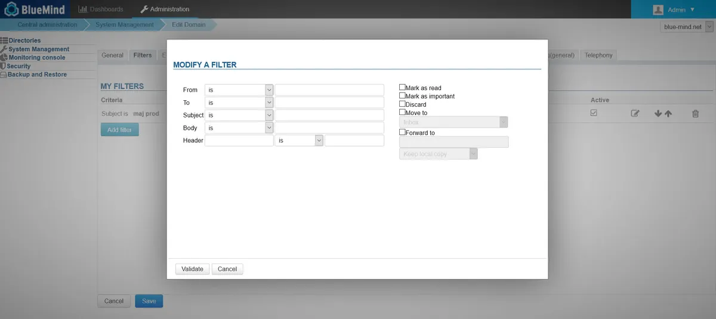Focus the To value input field

[x=329, y=103]
